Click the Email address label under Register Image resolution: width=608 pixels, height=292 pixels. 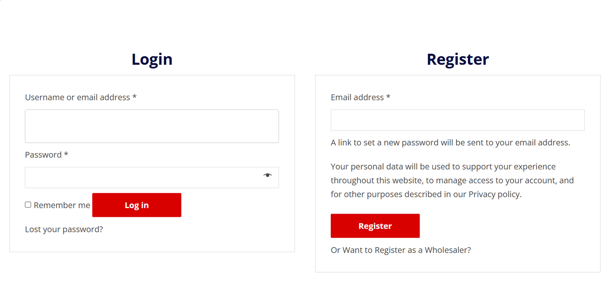coord(357,97)
